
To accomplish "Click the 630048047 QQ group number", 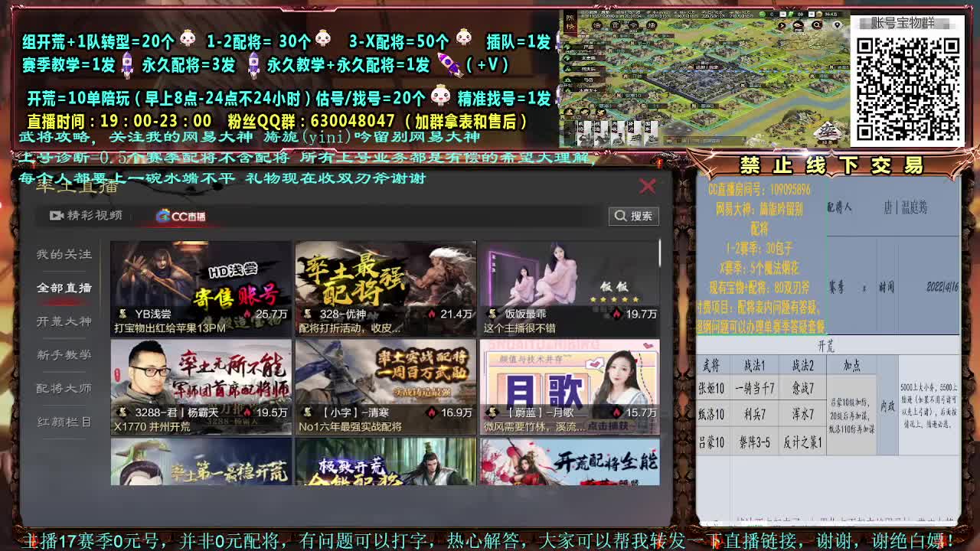I will click(x=353, y=121).
